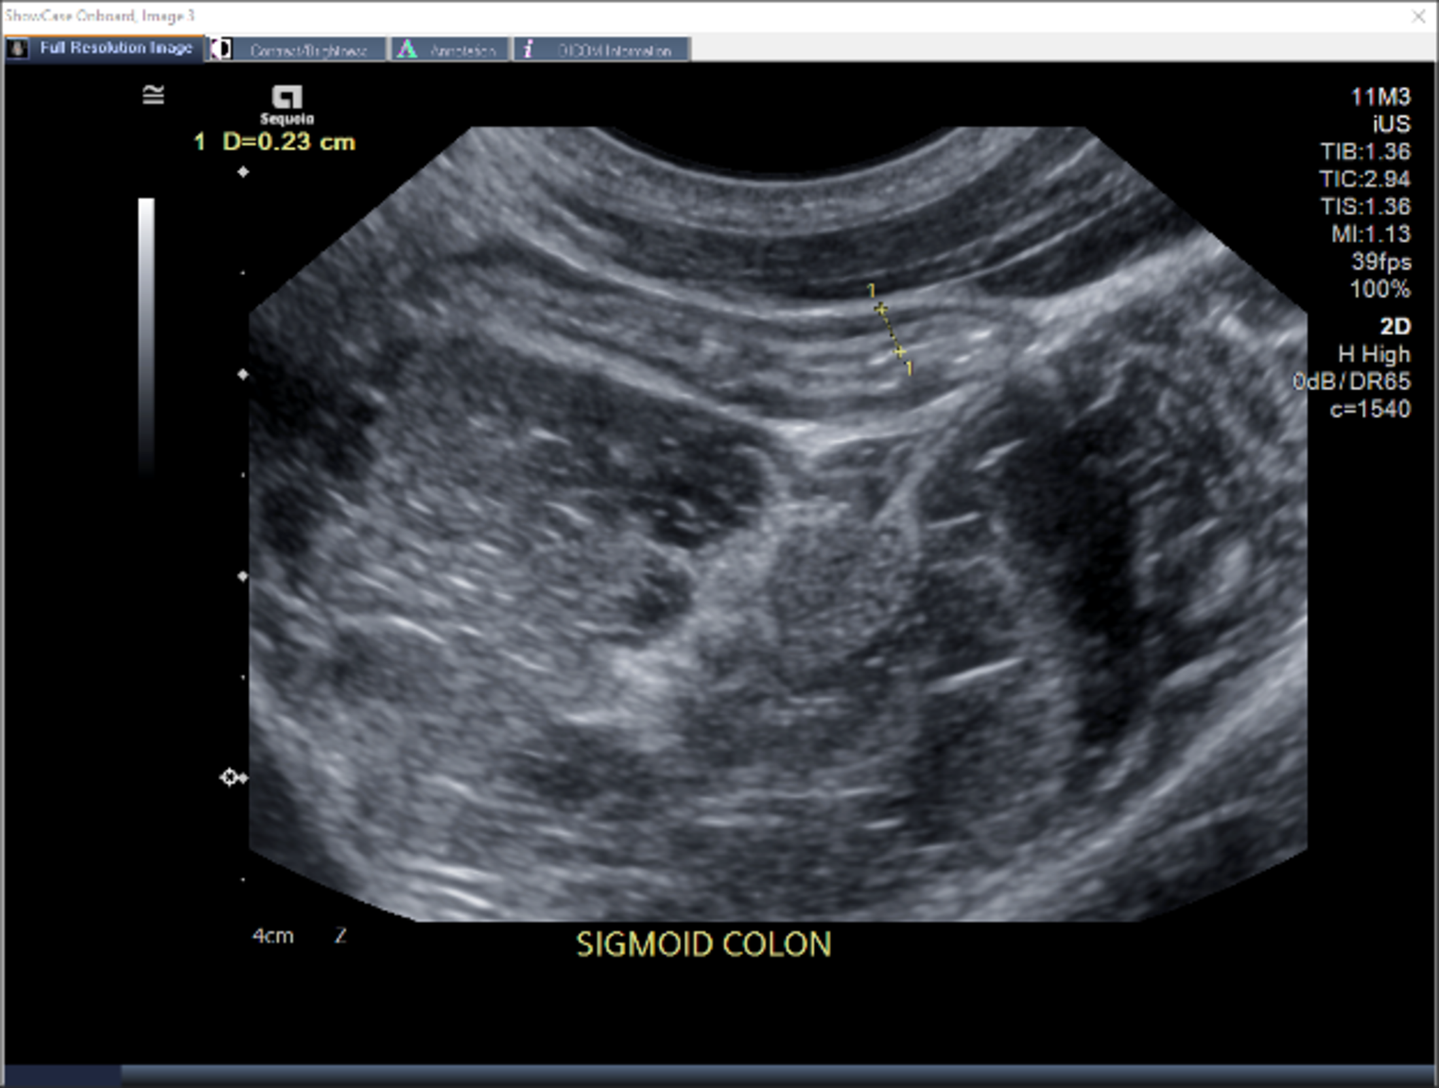Switch to the Contrast/Brightness tab

[307, 50]
